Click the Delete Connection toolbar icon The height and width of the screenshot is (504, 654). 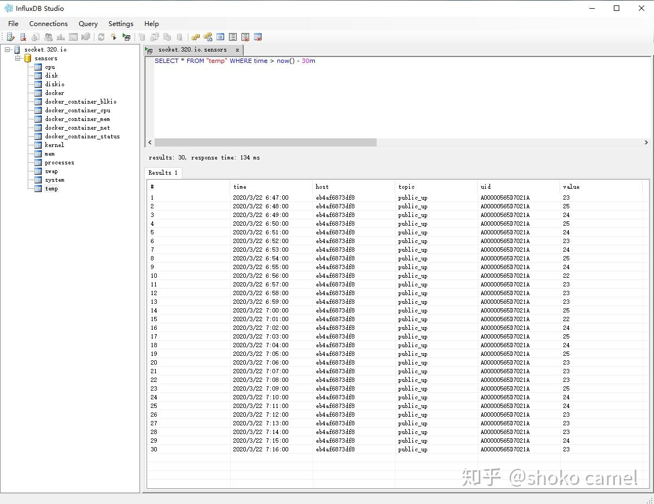click(23, 37)
